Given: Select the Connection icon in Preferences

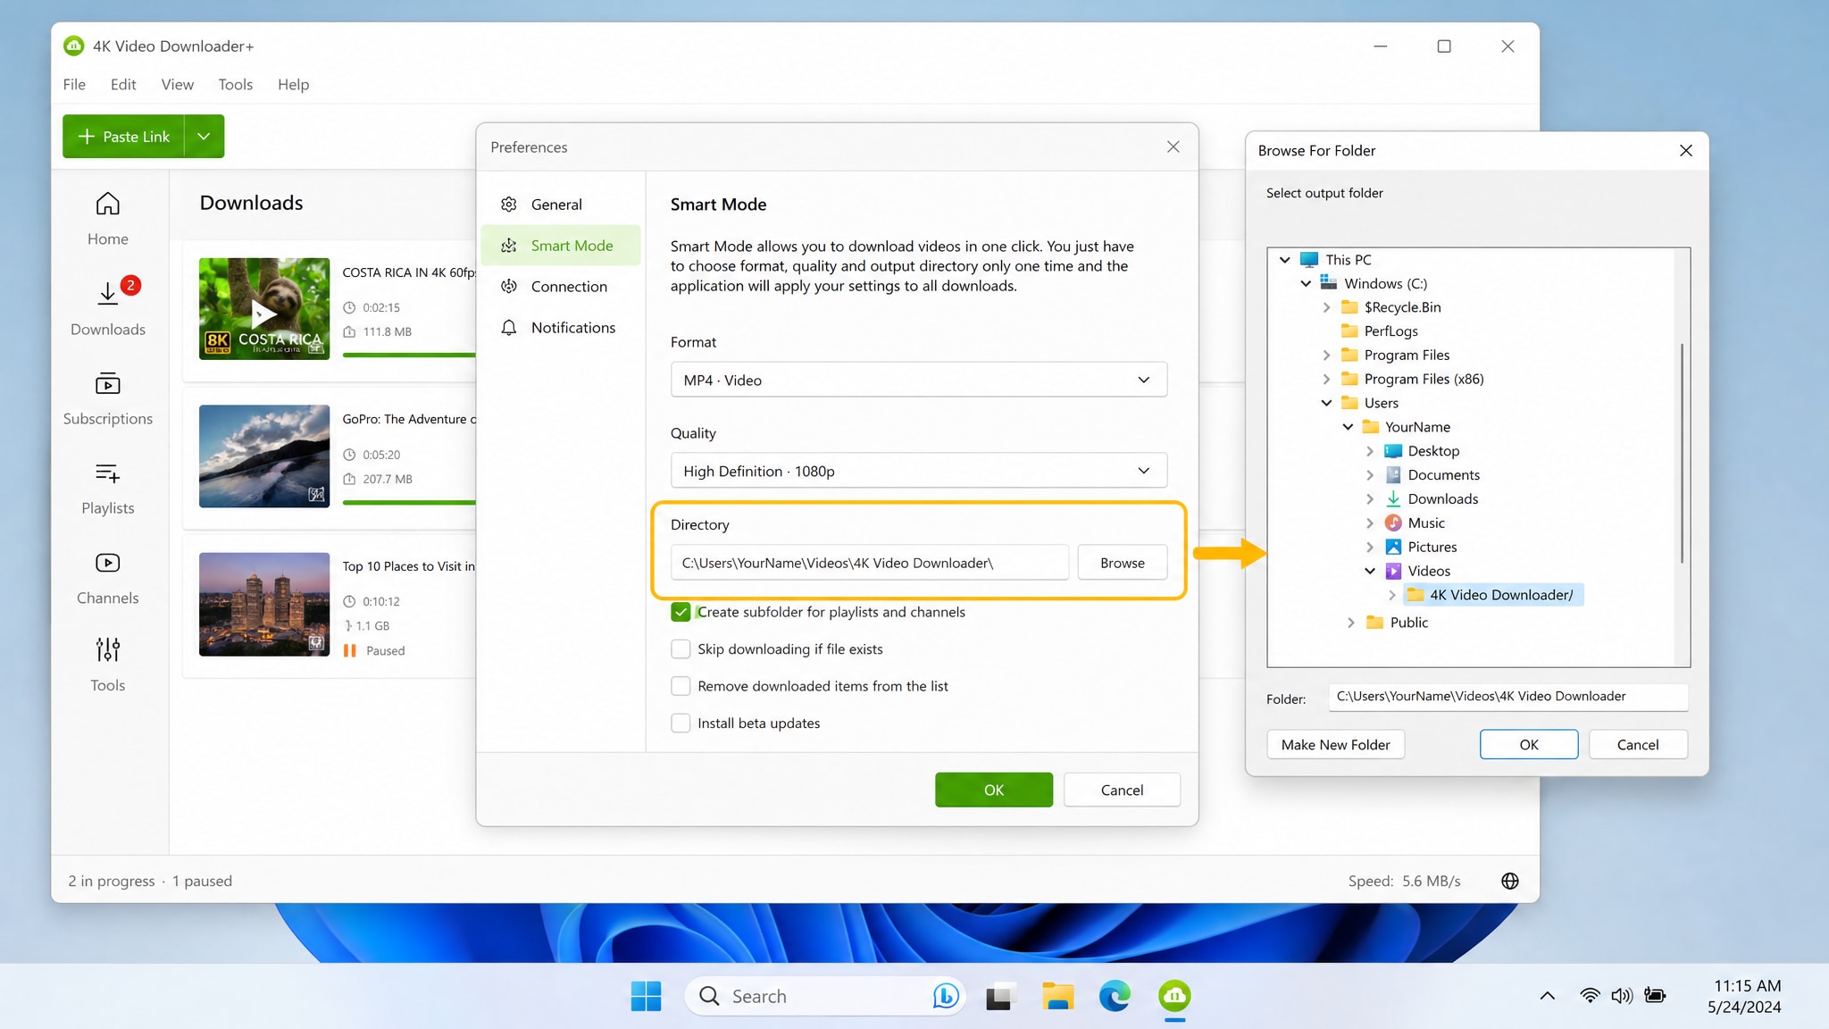Looking at the screenshot, I should tap(509, 287).
